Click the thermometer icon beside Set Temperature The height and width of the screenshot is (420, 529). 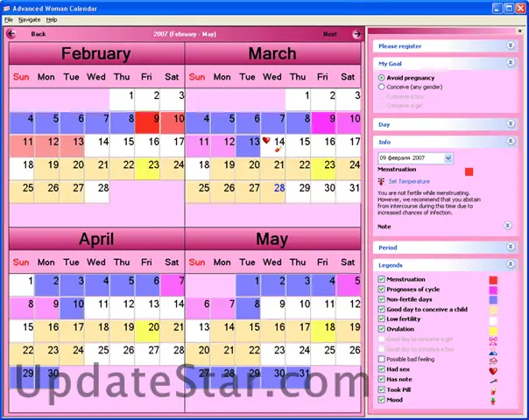click(x=381, y=181)
